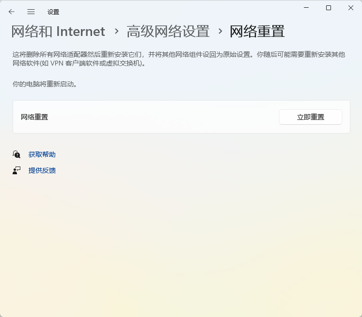Open the hamburger navigation menu
Viewport: 362px width, 317px height.
coord(31,12)
